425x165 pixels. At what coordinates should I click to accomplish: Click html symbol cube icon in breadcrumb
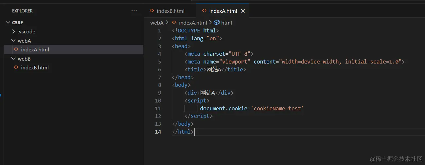point(217,23)
